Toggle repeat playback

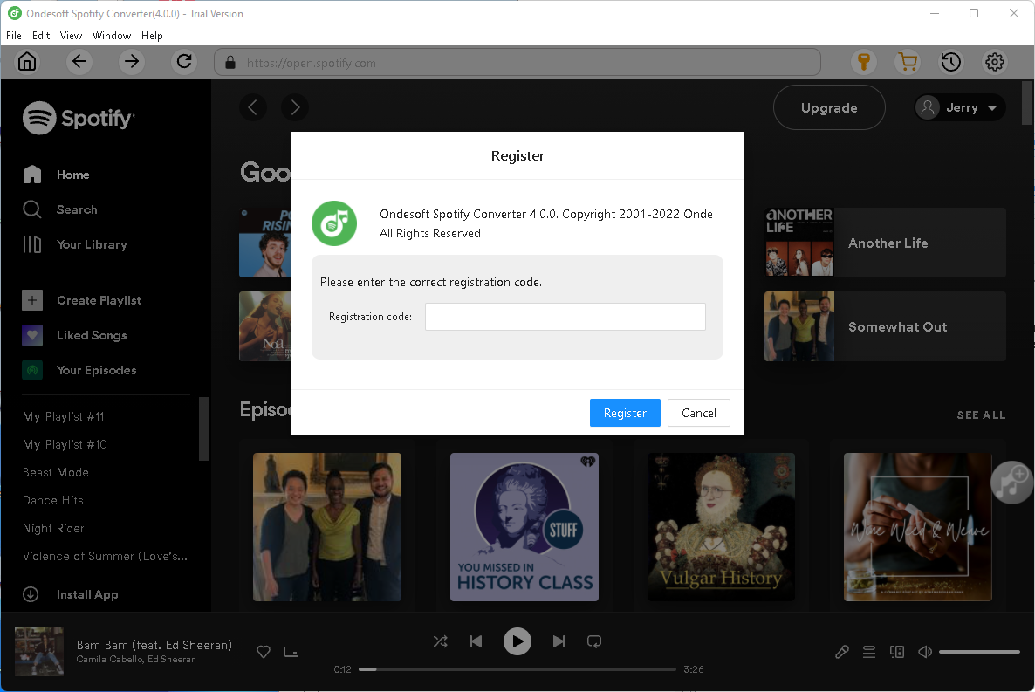click(x=594, y=641)
